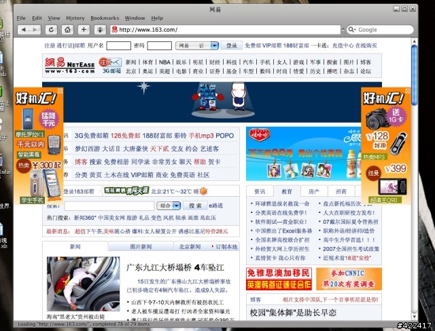Open the NBA navigation link
435x331 pixels.
click(164, 62)
